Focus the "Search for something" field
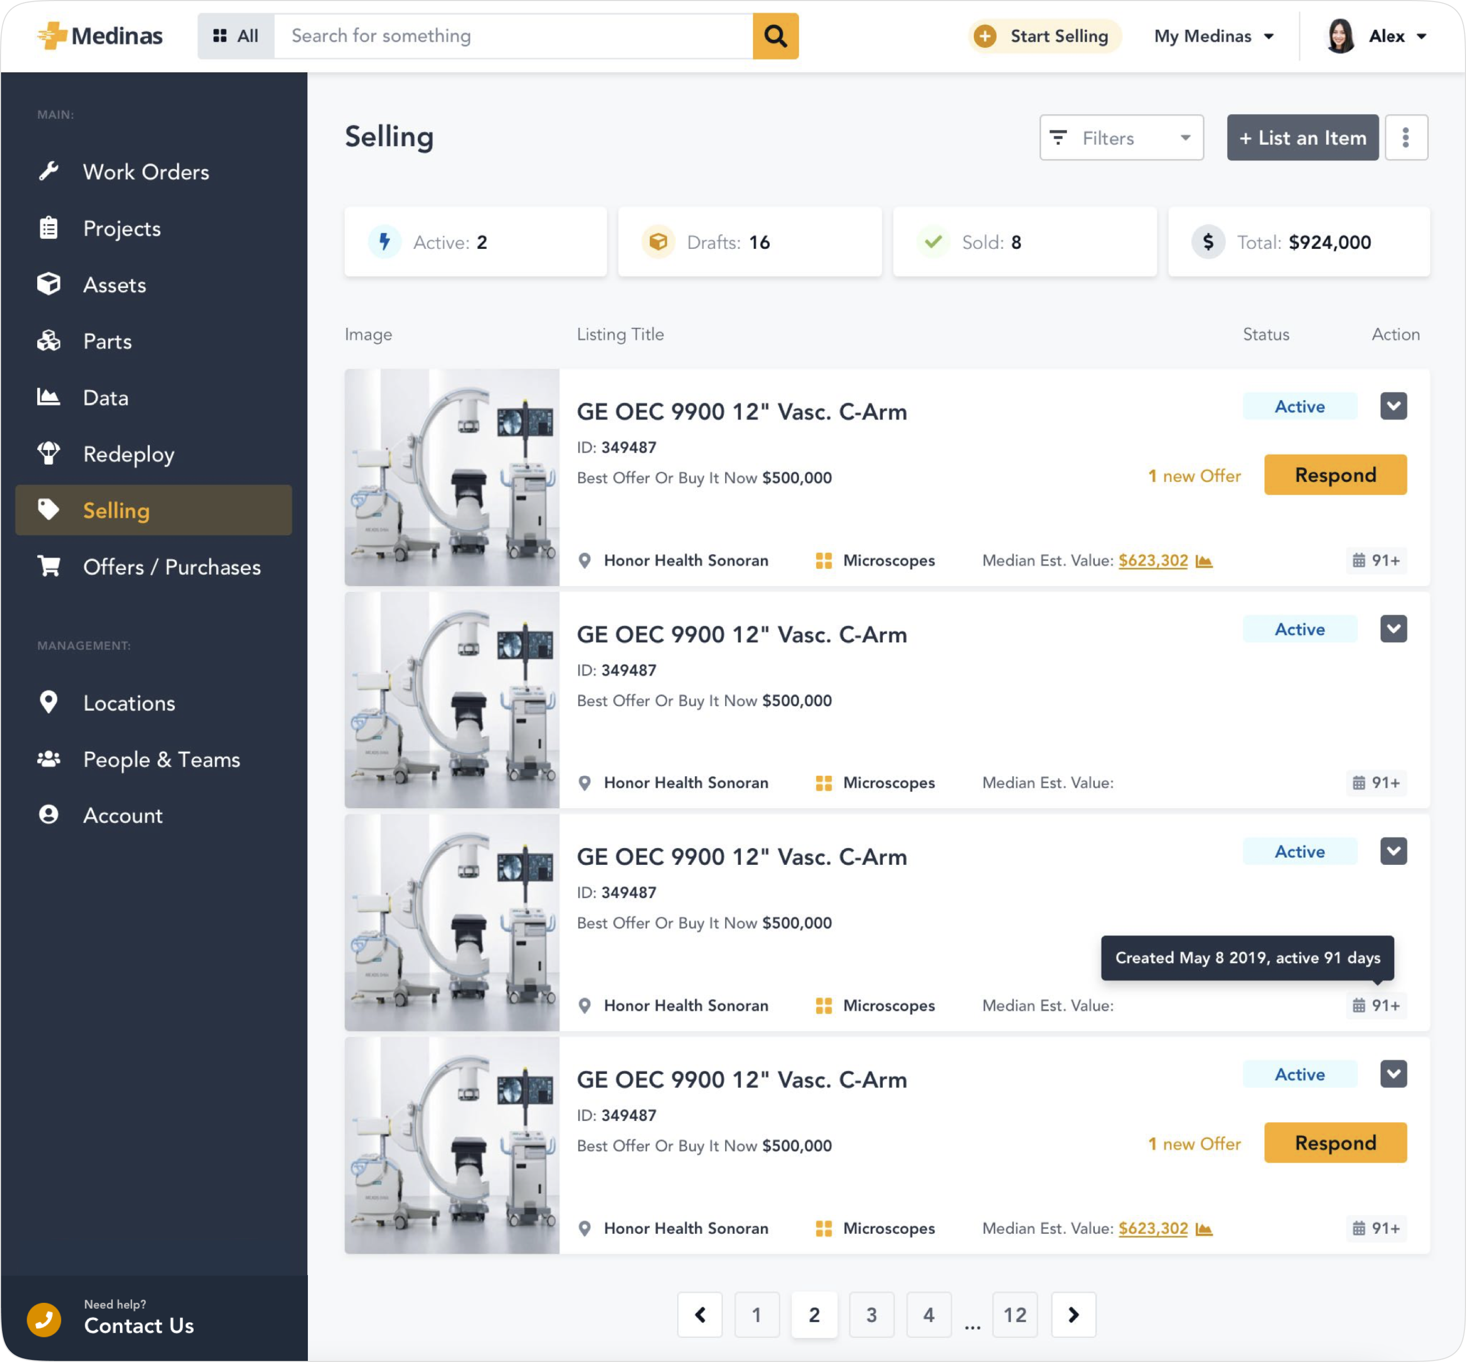 pyautogui.click(x=514, y=36)
